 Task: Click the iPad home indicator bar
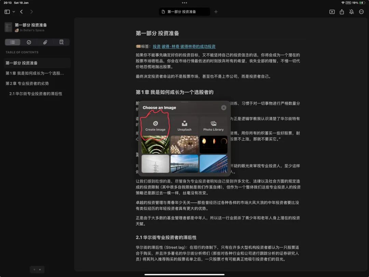coord(184,274)
